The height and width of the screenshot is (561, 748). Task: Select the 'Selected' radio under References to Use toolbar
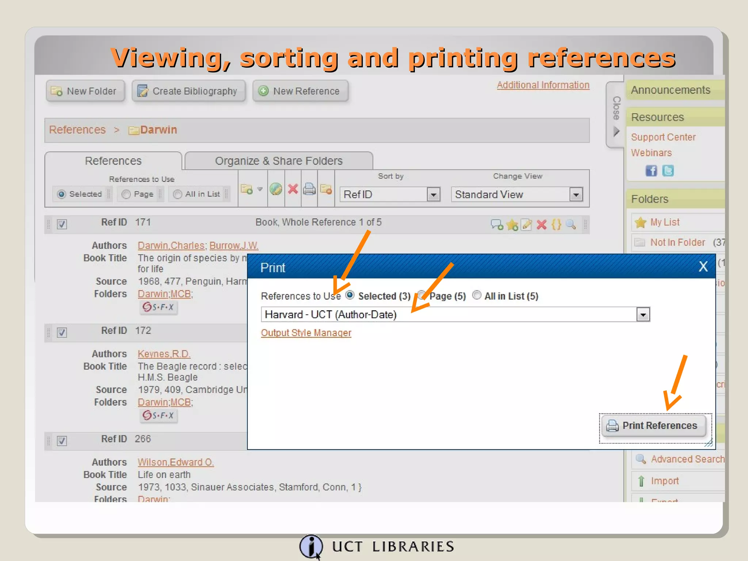(x=61, y=194)
